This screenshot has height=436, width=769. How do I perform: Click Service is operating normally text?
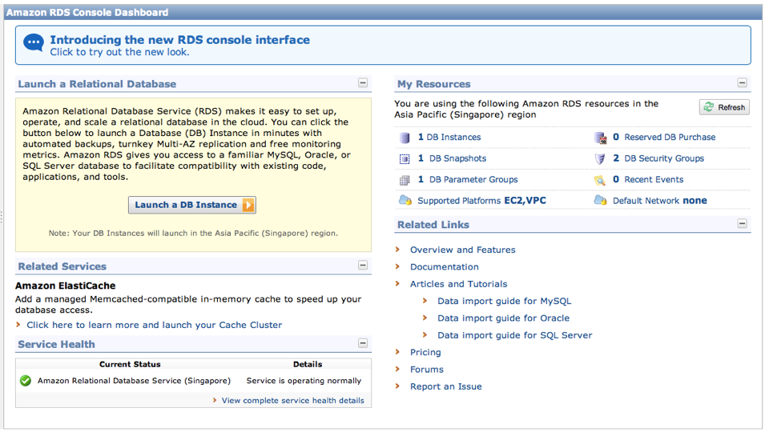pyautogui.click(x=304, y=381)
